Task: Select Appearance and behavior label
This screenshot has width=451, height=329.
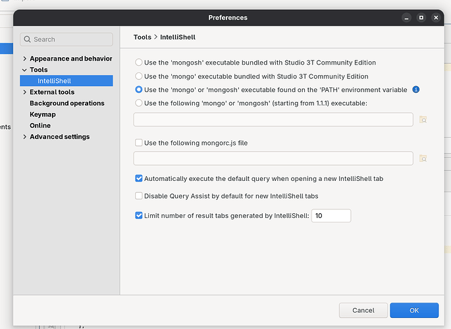Action: 71,59
